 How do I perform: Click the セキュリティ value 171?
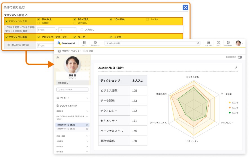coord(135,121)
